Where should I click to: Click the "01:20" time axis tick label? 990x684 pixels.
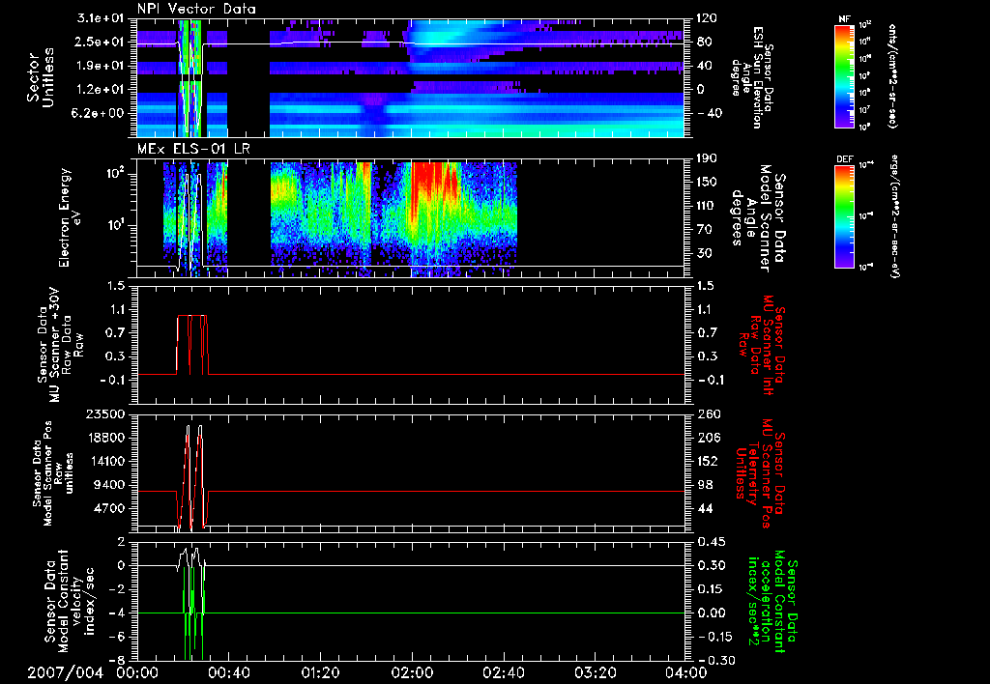(320, 673)
